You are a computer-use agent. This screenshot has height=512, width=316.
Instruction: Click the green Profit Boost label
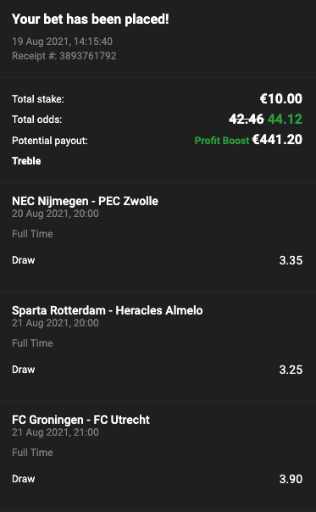pyautogui.click(x=222, y=141)
